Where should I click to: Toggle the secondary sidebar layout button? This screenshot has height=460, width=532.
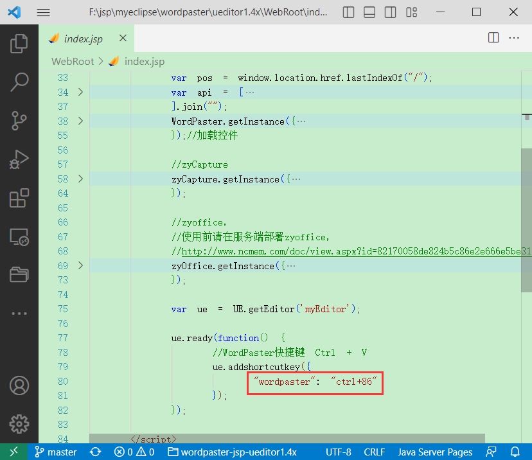click(x=390, y=12)
